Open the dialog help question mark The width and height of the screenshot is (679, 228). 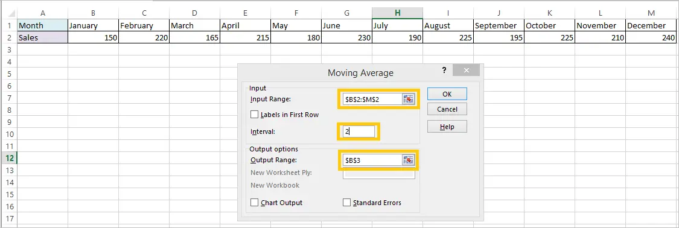(x=444, y=71)
